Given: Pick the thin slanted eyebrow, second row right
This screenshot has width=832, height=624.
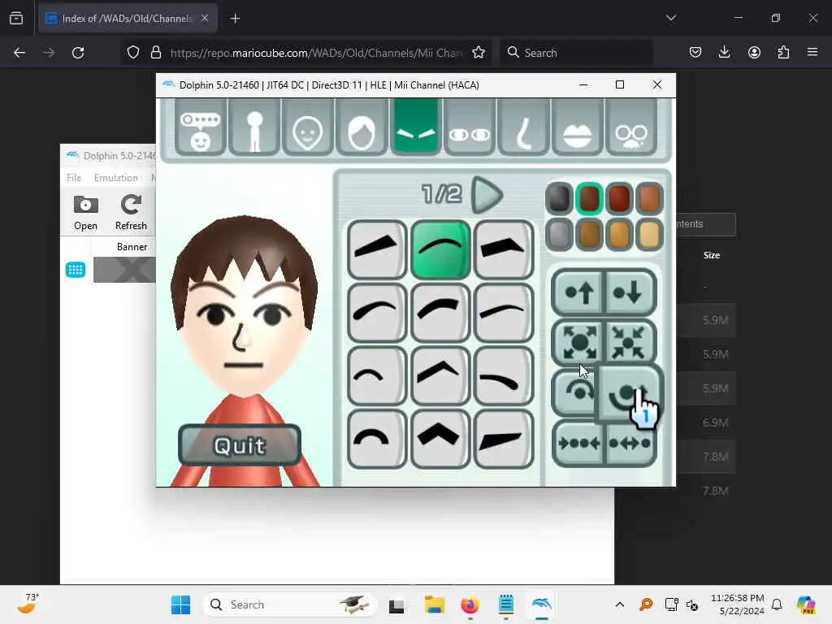Looking at the screenshot, I should tap(504, 313).
